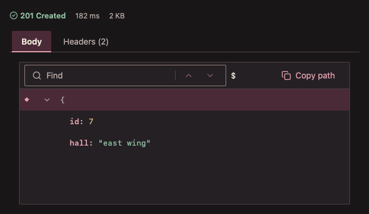Click the 201 Created status text
This screenshot has height=214, width=369.
[x=43, y=16]
